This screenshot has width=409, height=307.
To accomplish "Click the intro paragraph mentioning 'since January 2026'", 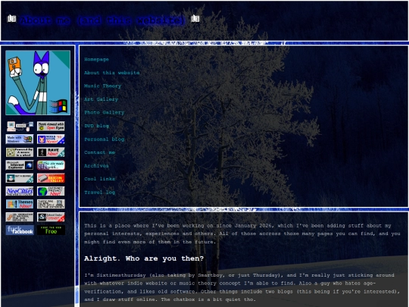I will point(242,233).
